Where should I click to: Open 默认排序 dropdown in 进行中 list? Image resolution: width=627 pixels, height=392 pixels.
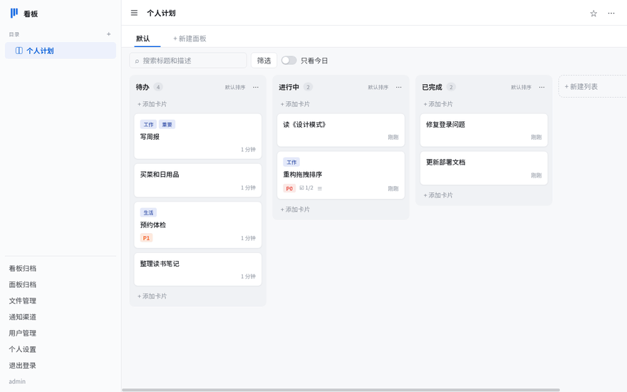(x=378, y=87)
